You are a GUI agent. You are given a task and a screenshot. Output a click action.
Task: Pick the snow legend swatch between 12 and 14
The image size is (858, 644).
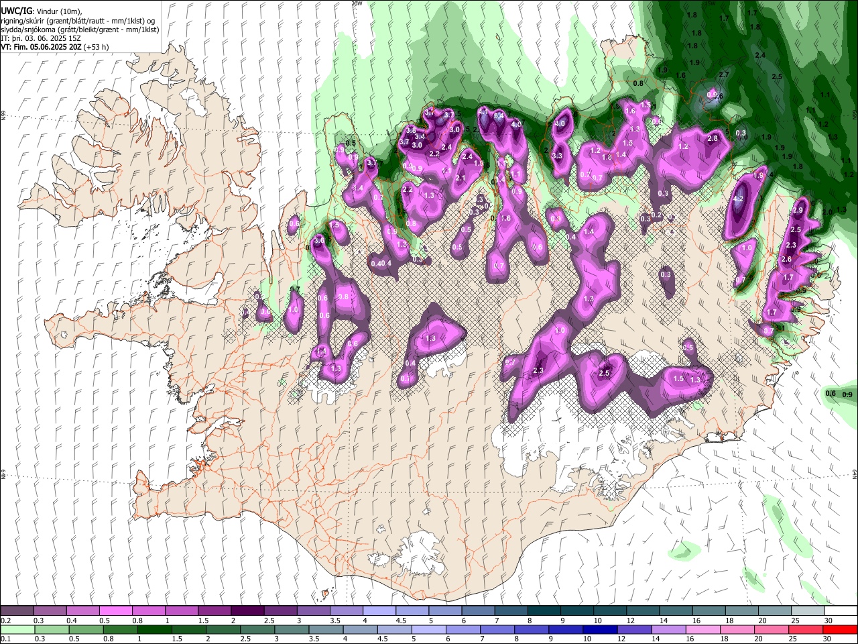click(642, 611)
